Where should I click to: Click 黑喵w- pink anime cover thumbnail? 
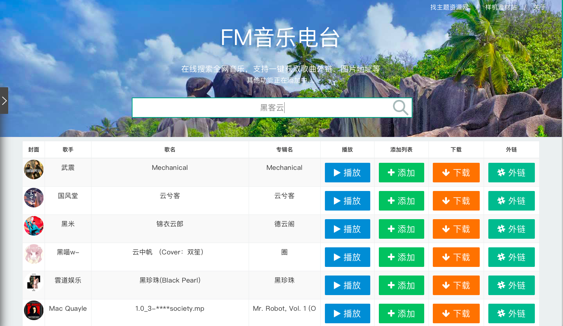pyautogui.click(x=34, y=254)
